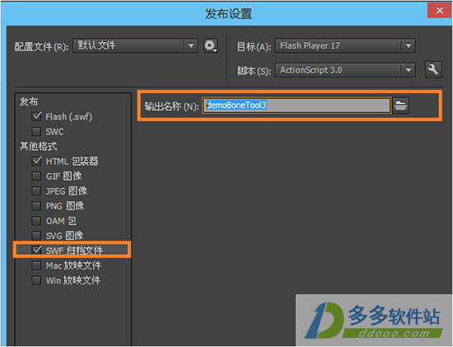Viewport: 453px width, 347px height.
Task: Enable Win 放映文件 checkbox
Action: point(36,280)
